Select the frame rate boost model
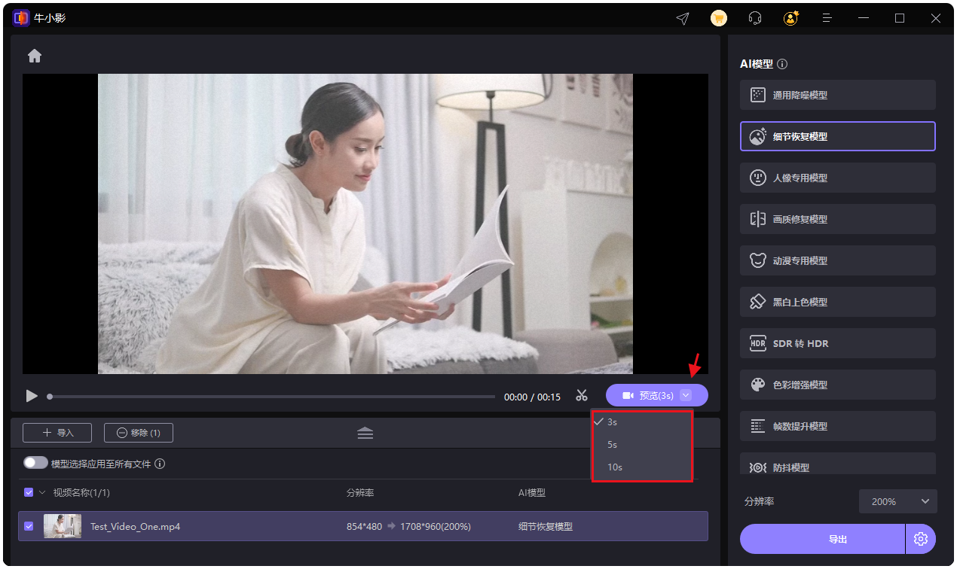The height and width of the screenshot is (569, 957). coord(838,426)
